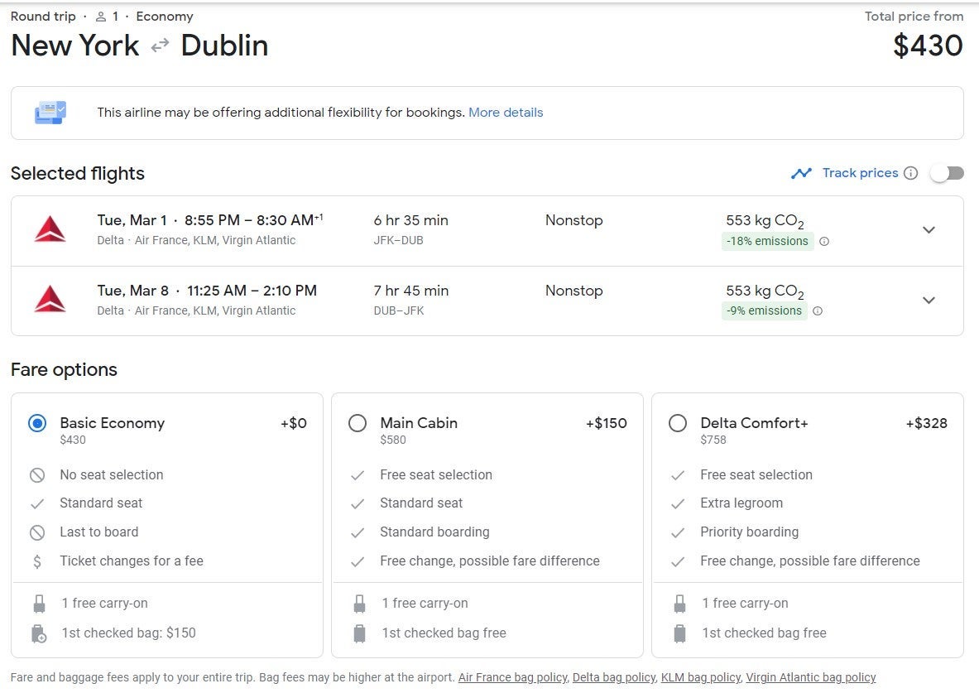The image size is (979, 693).
Task: Open the KLM bag policy link
Action: (700, 677)
